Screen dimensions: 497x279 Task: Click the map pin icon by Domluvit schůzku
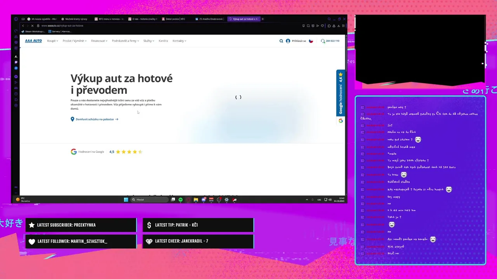(72, 119)
